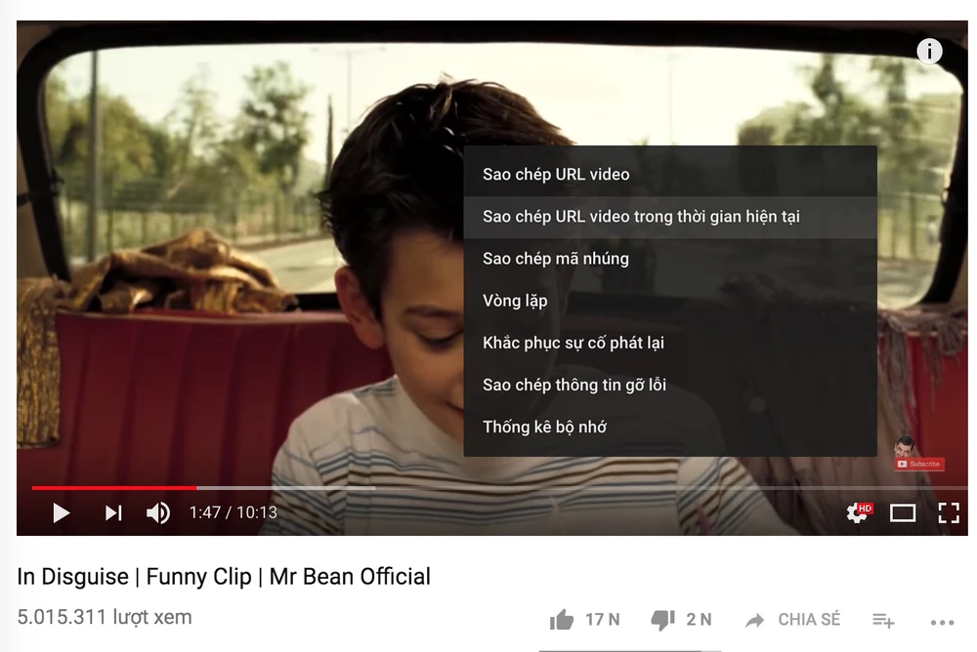Click the CHIA SẺ share button
Image resolution: width=977 pixels, height=652 pixels.
(792, 620)
